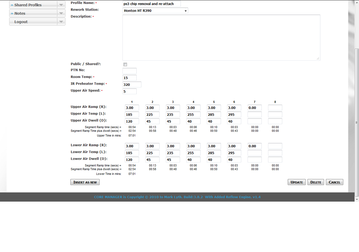The height and width of the screenshot is (252, 359).
Task: Toggle the Public / Shared checkbox
Action: pyautogui.click(x=125, y=64)
